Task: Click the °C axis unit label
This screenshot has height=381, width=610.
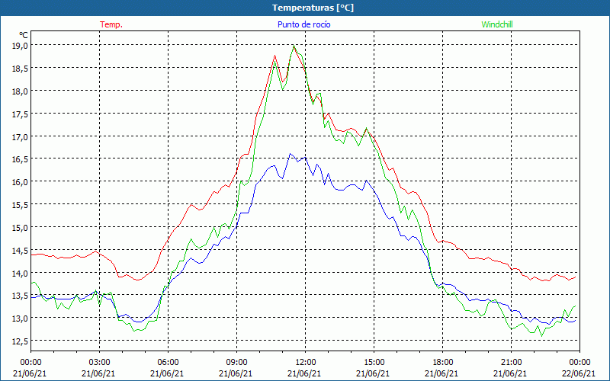Action: pos(24,35)
